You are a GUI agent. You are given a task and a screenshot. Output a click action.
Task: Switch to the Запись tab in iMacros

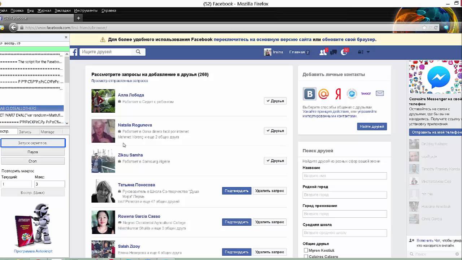25,132
